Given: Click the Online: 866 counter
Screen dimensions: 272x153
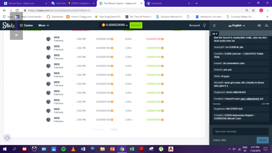Looking at the screenshot, I should 219,140.
